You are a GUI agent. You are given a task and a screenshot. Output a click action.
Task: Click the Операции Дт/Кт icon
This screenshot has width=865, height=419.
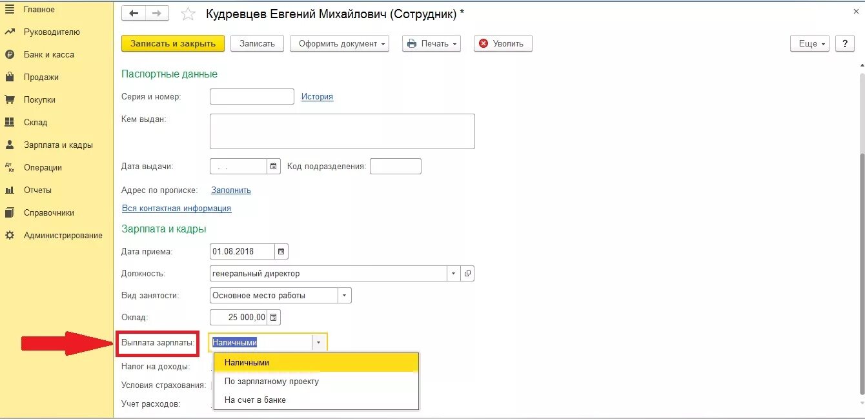tap(9, 167)
